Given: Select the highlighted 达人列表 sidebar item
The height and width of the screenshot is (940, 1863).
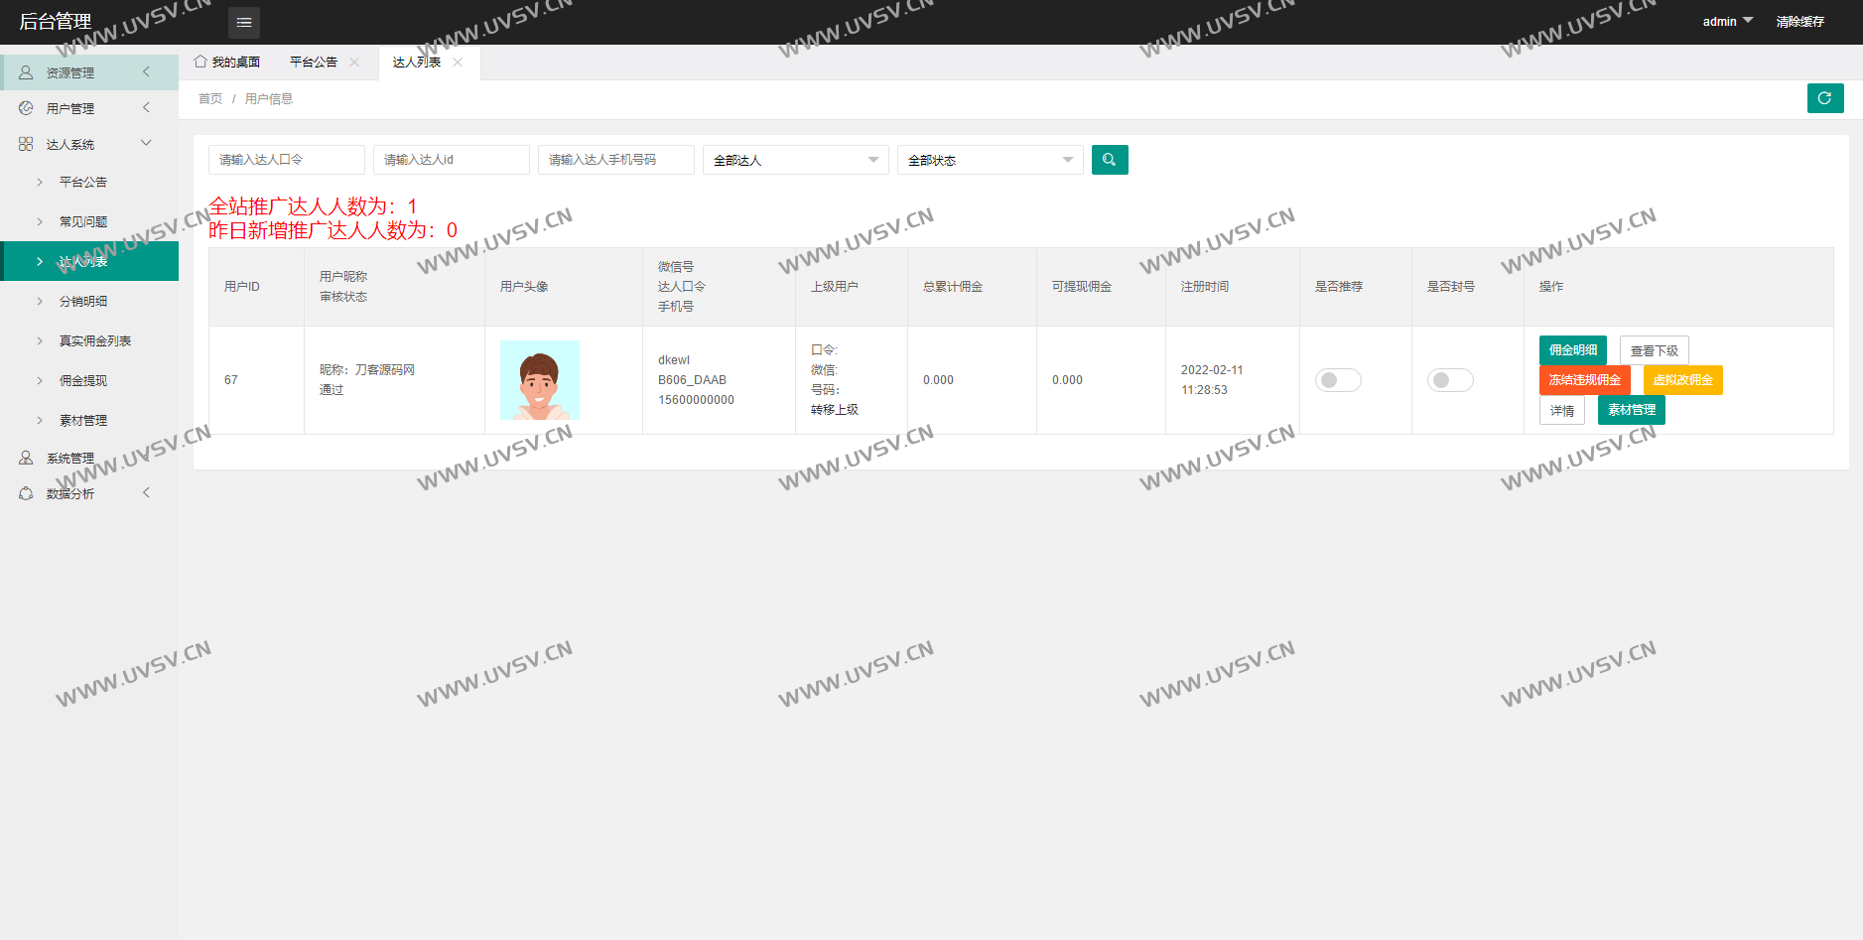Looking at the screenshot, I should [89, 261].
